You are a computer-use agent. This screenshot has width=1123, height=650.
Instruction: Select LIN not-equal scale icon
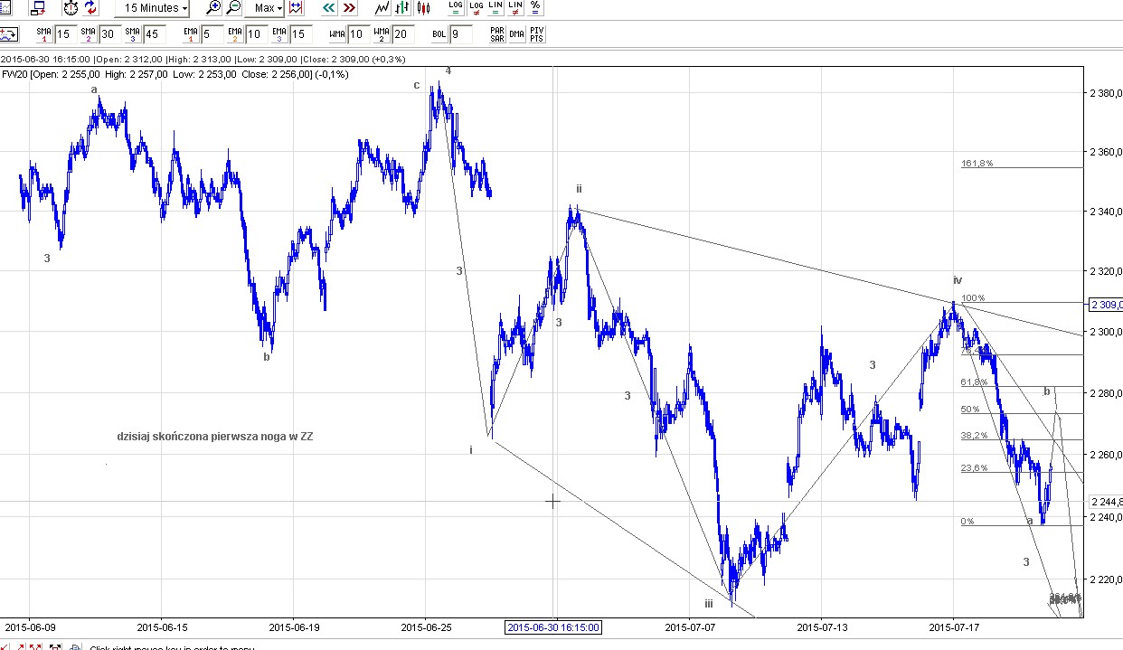pos(515,8)
